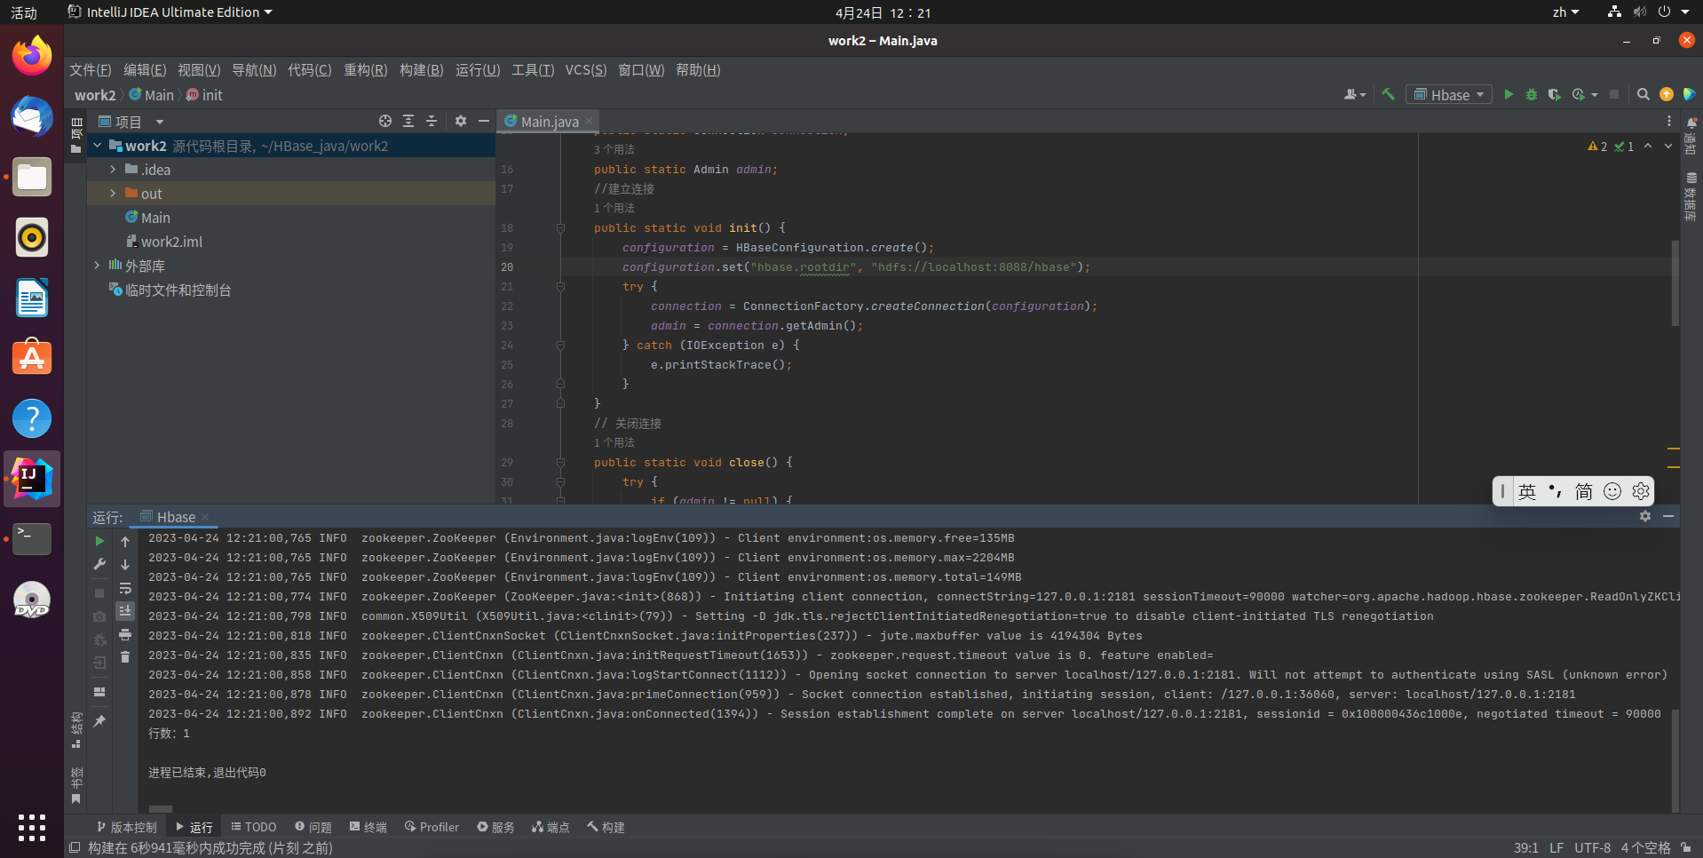
Task: Rerun Hbase from run panel play icon
Action: point(99,541)
